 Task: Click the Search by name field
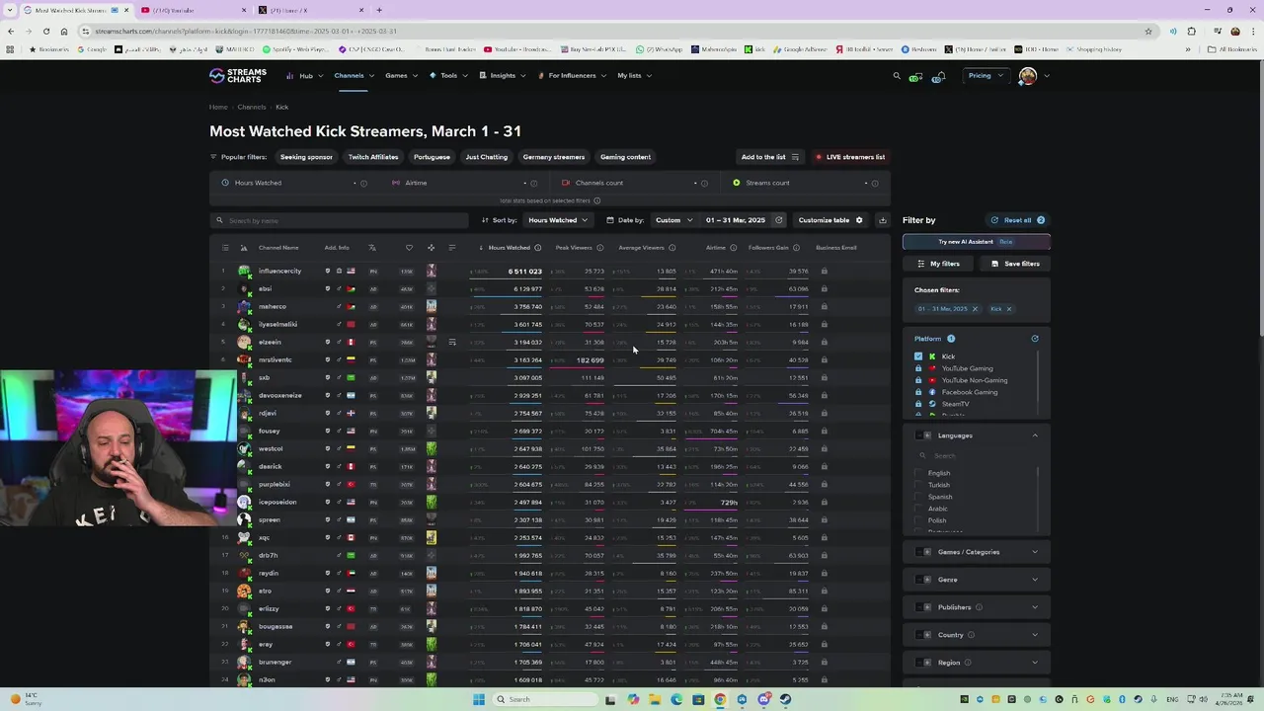pyautogui.click(x=340, y=220)
